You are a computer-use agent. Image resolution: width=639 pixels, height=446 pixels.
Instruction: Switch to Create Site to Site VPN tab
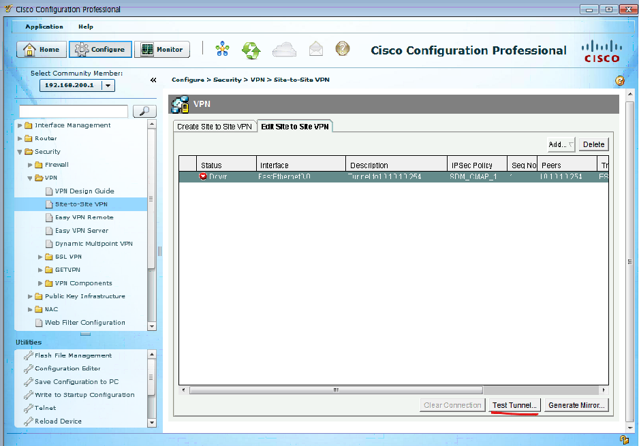coord(215,127)
